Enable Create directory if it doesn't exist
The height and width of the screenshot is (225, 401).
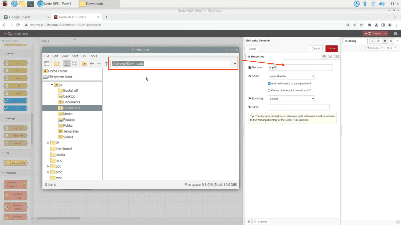[269, 90]
